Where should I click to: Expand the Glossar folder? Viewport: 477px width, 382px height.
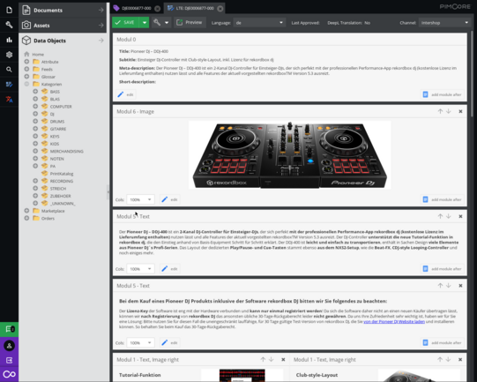coord(26,77)
